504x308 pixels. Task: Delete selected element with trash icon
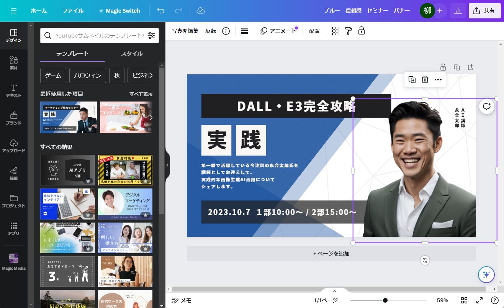[425, 80]
